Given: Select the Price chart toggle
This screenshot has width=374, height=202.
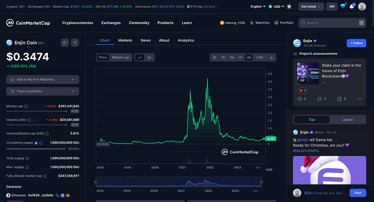Looking at the screenshot, I should (103, 57).
